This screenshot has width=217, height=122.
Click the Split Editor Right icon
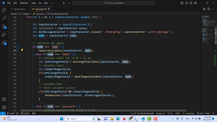click(x=209, y=9)
